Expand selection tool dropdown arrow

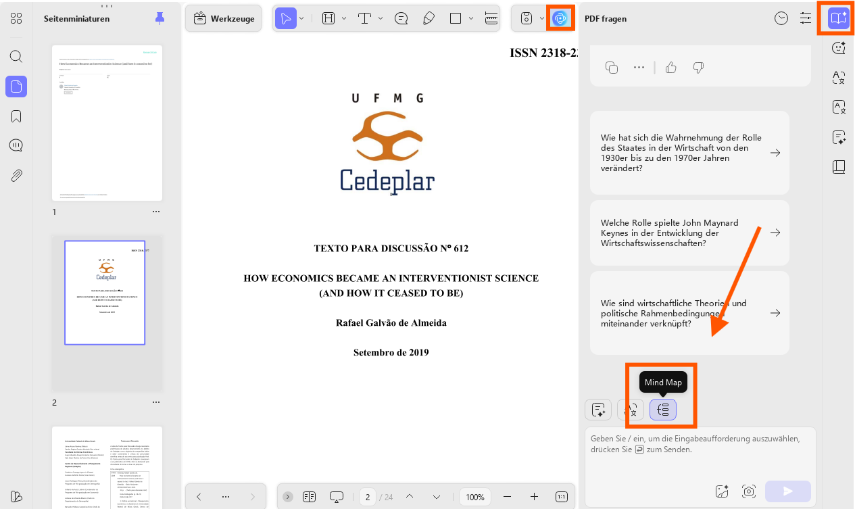coord(302,18)
